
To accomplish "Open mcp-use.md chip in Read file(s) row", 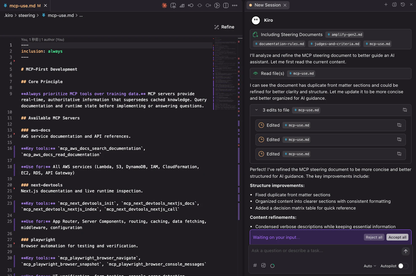I will pyautogui.click(x=301, y=74).
